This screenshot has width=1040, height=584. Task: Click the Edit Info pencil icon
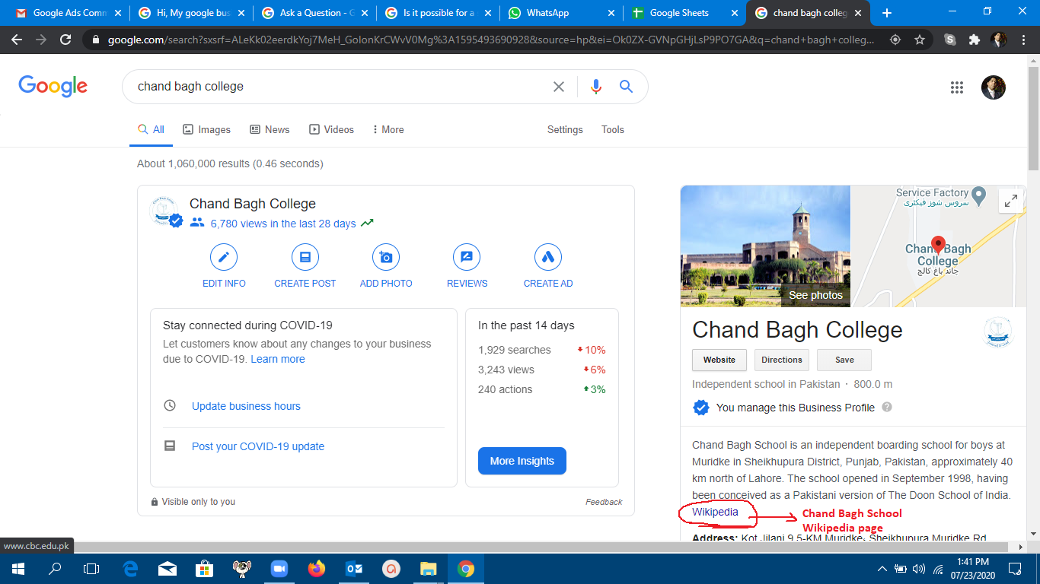coord(224,258)
